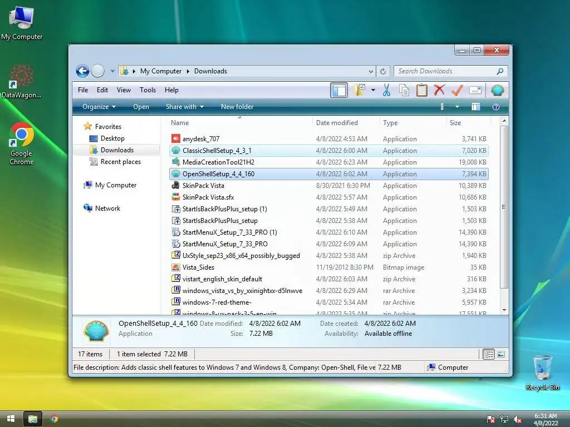The width and height of the screenshot is (570, 427).
Task: Delete the file with the red X icon
Action: click(x=439, y=90)
